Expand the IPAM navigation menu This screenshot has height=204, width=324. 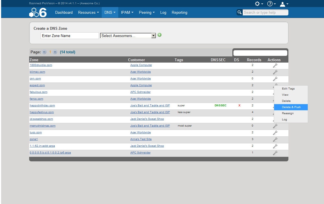pyautogui.click(x=127, y=13)
